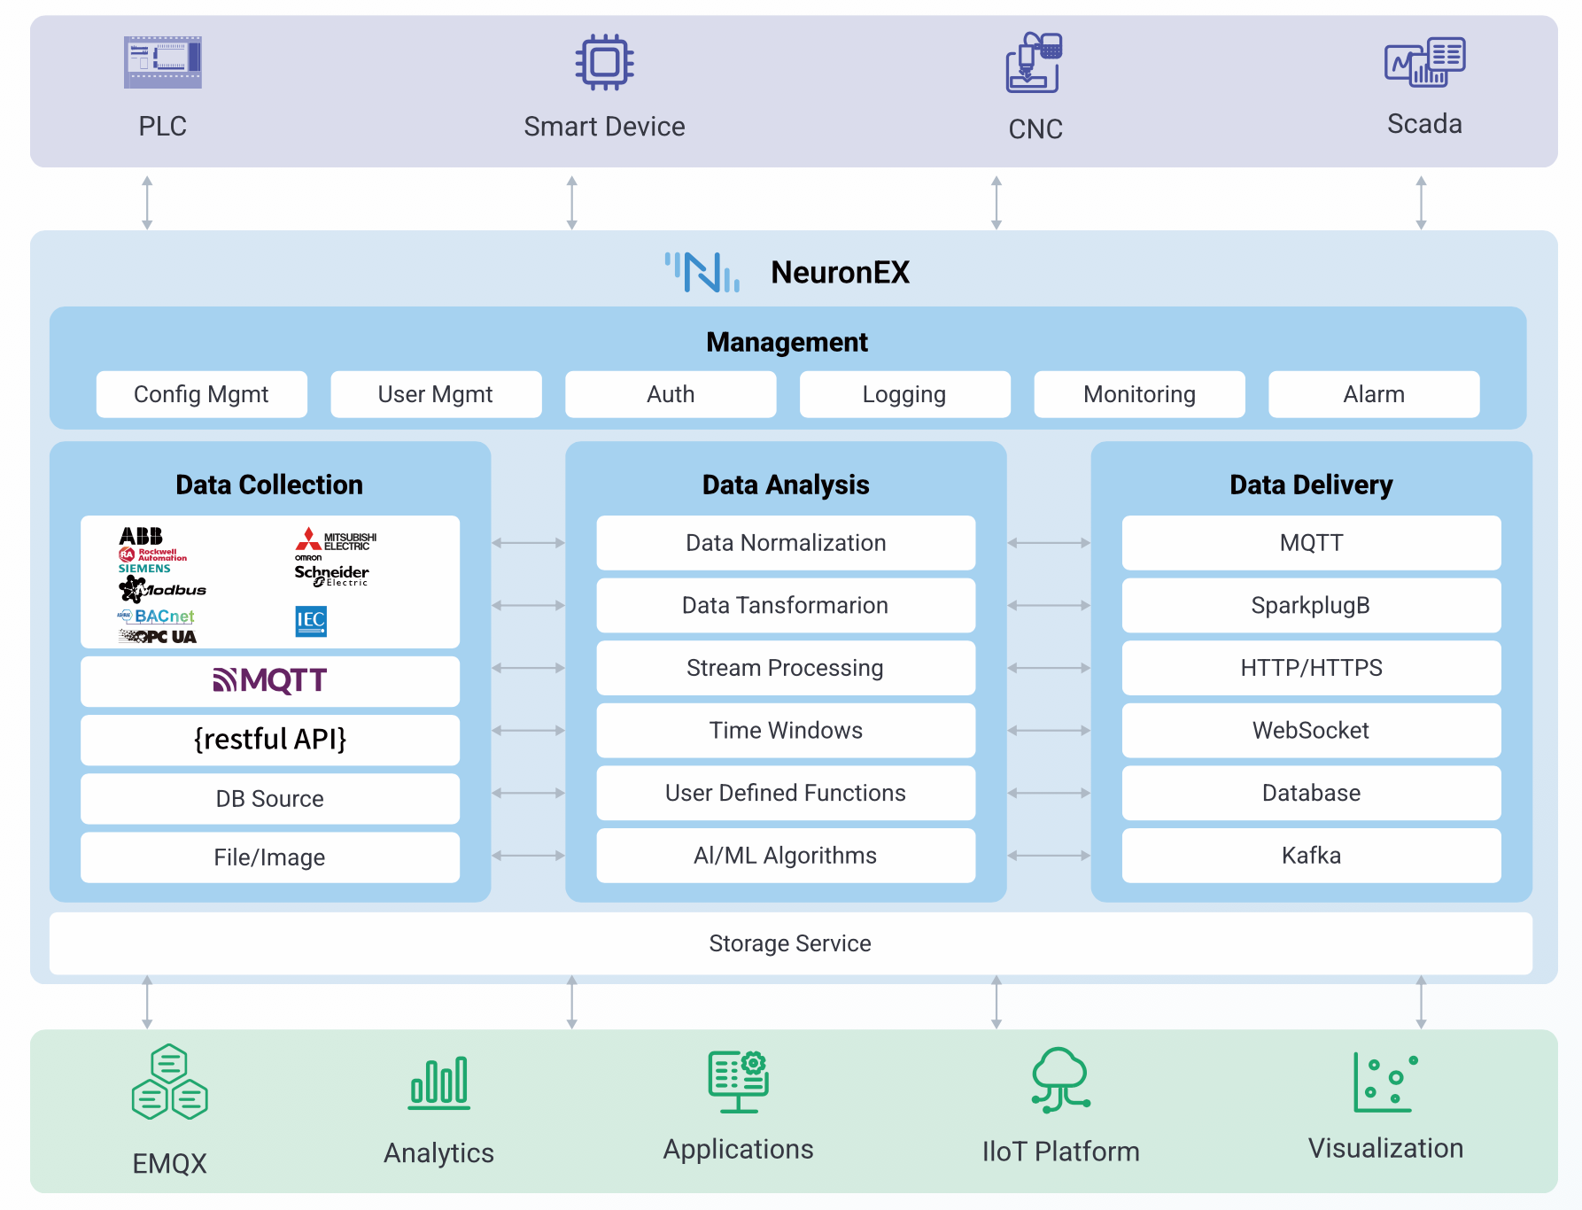Click the Rockwell Automation logo
This screenshot has width=1582, height=1210.
tap(152, 555)
